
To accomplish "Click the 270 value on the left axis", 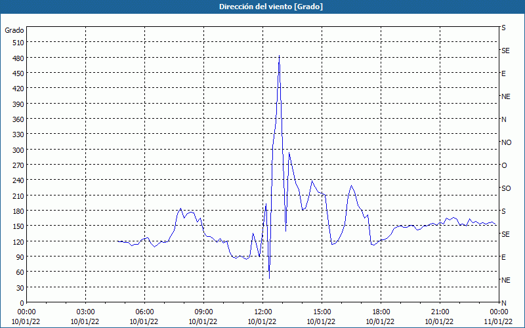I will point(18,165).
